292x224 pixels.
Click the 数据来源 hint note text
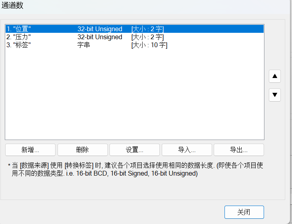136,169
